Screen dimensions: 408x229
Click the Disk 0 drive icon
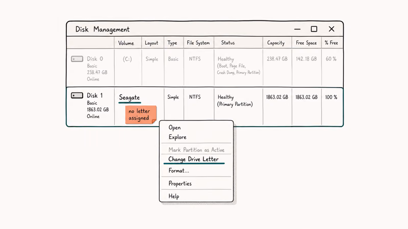pos(77,59)
